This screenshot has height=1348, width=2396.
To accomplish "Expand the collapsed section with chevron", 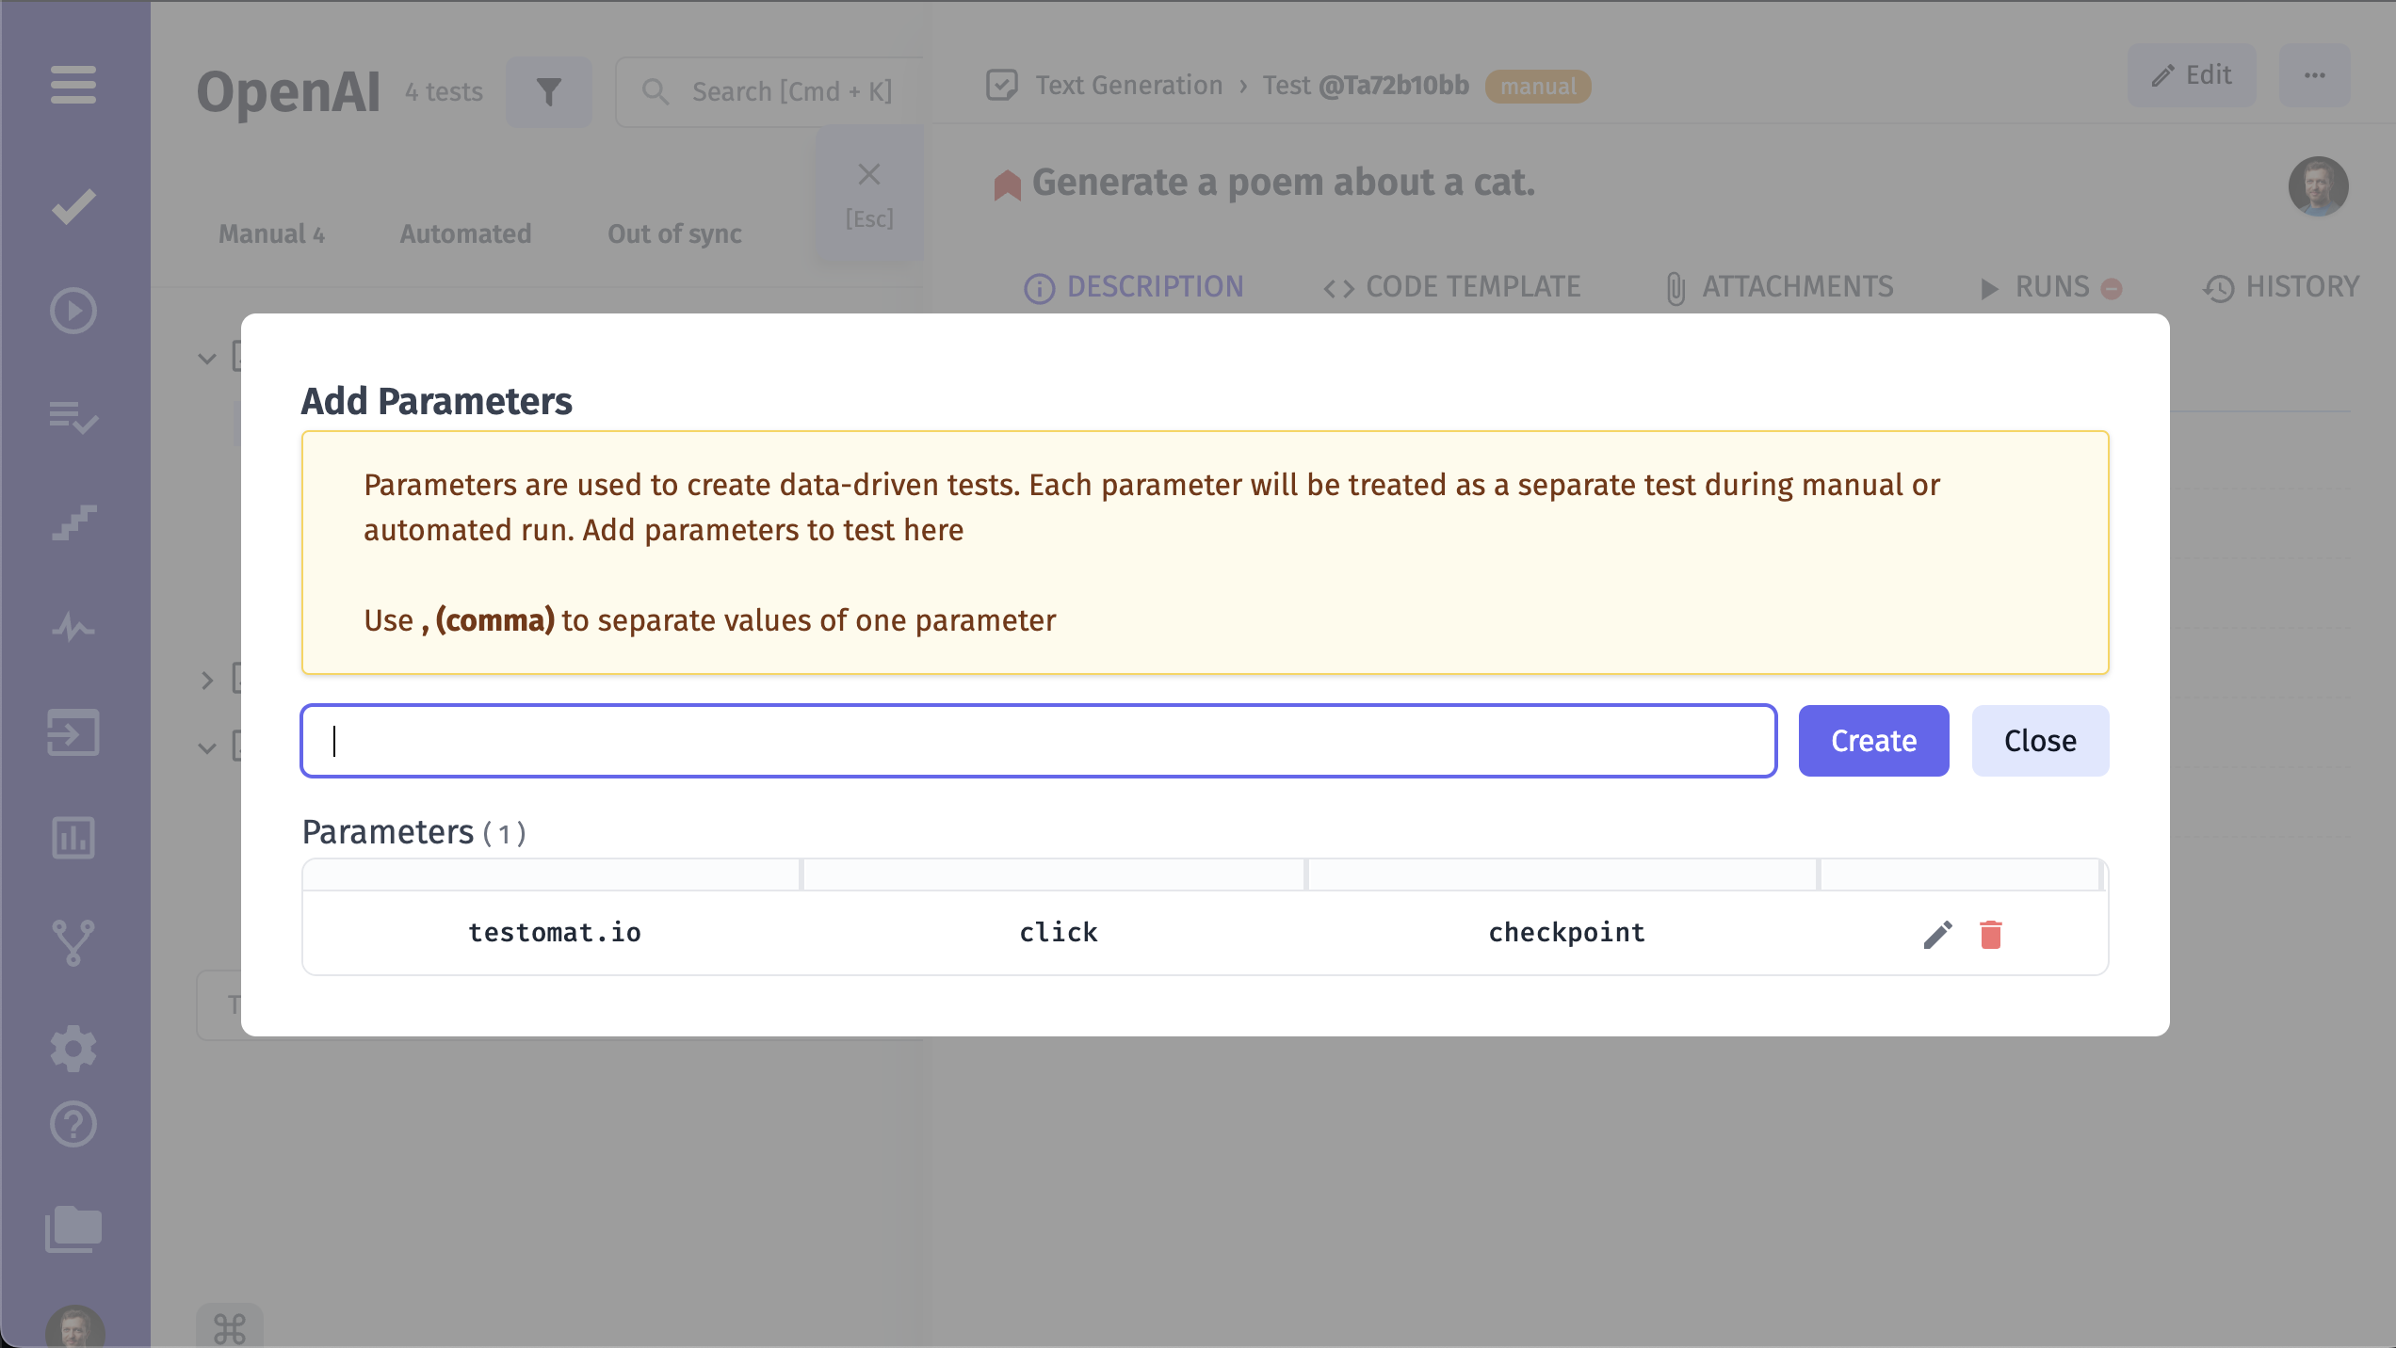I will click(x=205, y=679).
